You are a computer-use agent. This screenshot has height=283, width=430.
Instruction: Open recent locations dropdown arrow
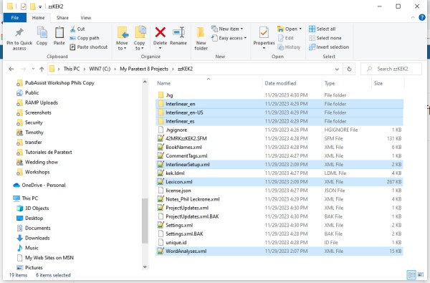coord(33,69)
